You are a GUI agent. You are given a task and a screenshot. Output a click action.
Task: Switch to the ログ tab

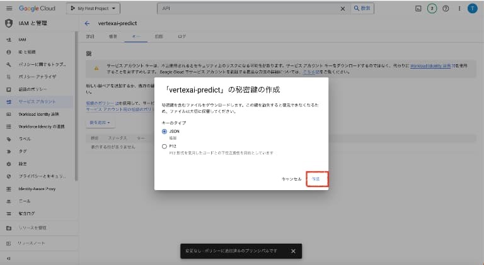181,37
